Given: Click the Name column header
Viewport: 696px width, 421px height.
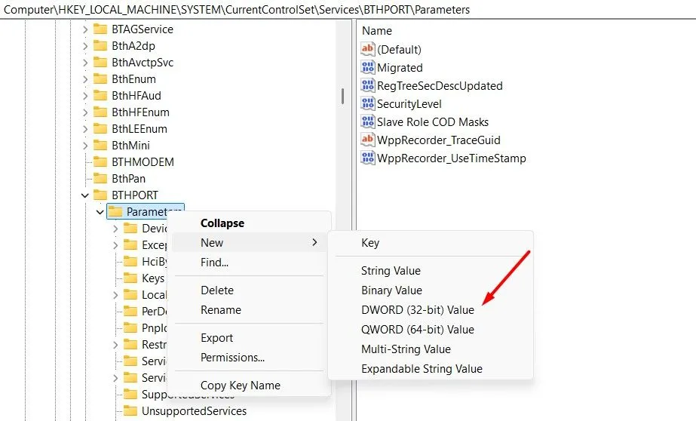Looking at the screenshot, I should 377,31.
